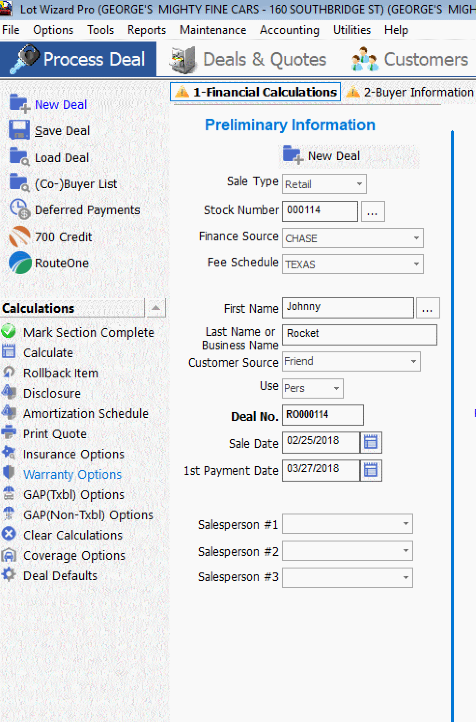The width and height of the screenshot is (476, 722).
Task: Switch to the 2-Buyer Information tab
Action: click(x=410, y=92)
